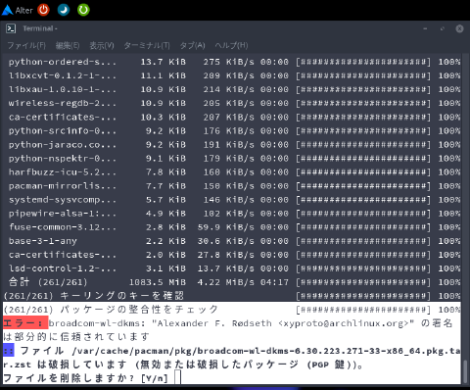Click the terminal vertical scrollbar thumb

coord(465,371)
